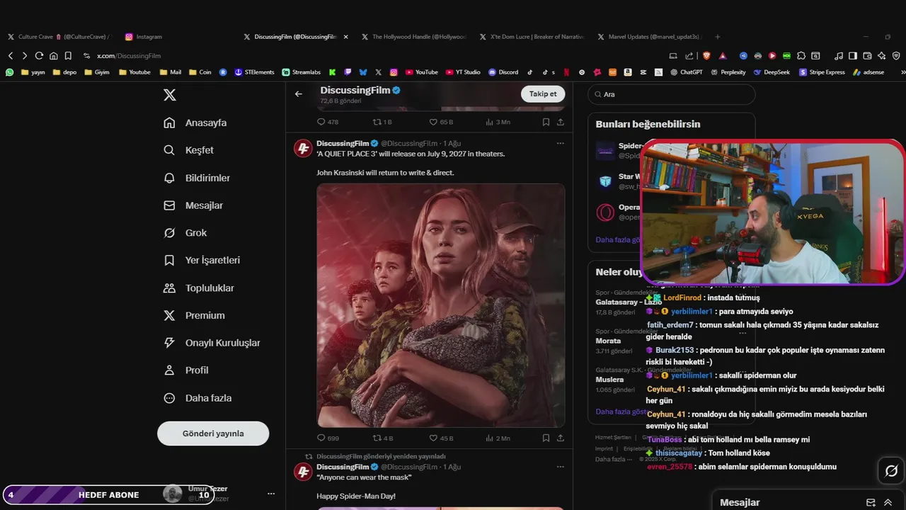Open ChatGPT bookmark

(x=687, y=72)
